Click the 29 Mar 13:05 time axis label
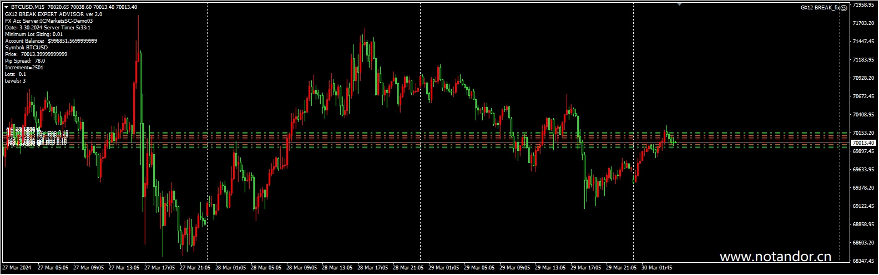 (x=550, y=268)
